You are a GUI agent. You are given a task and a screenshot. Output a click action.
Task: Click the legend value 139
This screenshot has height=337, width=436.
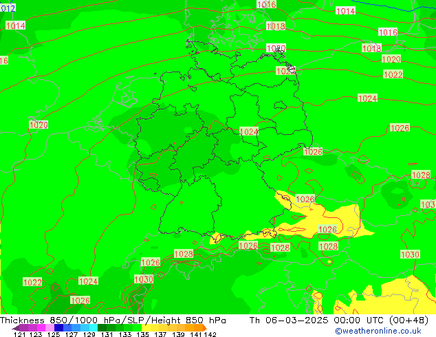pos(178,334)
